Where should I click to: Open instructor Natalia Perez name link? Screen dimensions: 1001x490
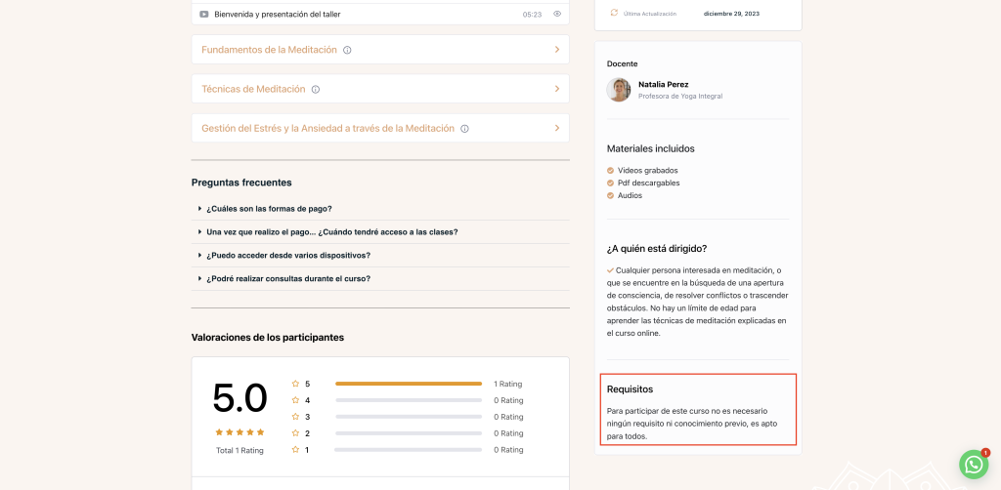[663, 84]
